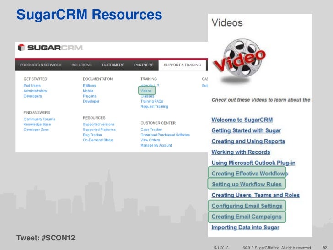Open the Case Tracker link

click(x=151, y=130)
